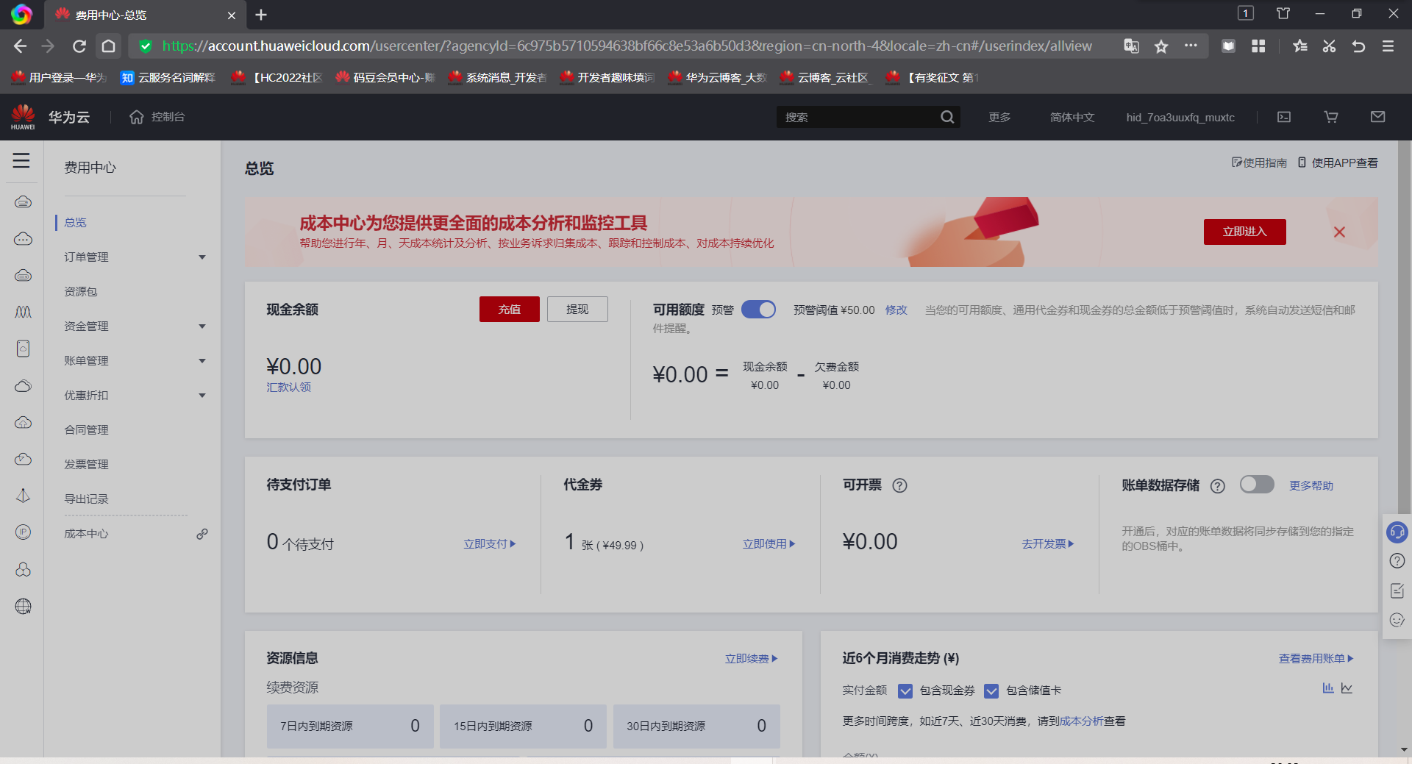1412x764 pixels.
Task: Click the 控制台 text in the header
Action: tap(168, 117)
